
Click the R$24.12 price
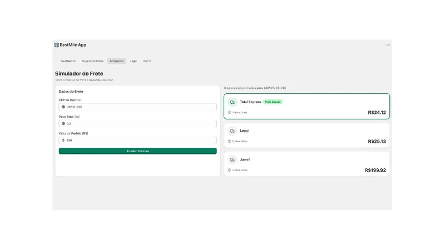point(377,113)
